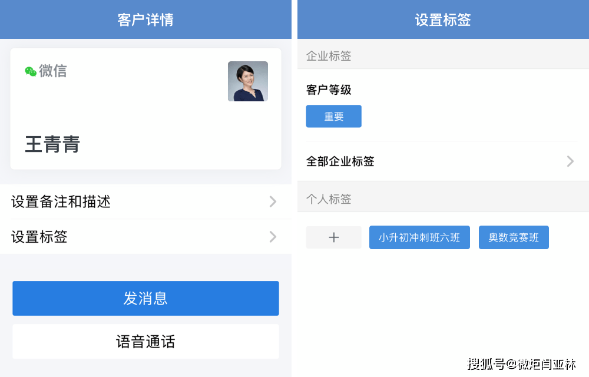Open Wang Qingqing's profile photo
The width and height of the screenshot is (589, 377).
pyautogui.click(x=248, y=81)
